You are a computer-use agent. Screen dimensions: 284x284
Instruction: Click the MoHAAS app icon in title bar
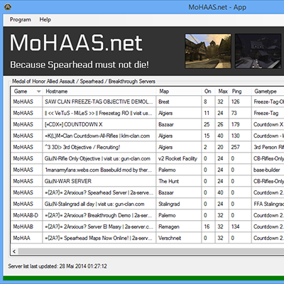coord(8,7)
